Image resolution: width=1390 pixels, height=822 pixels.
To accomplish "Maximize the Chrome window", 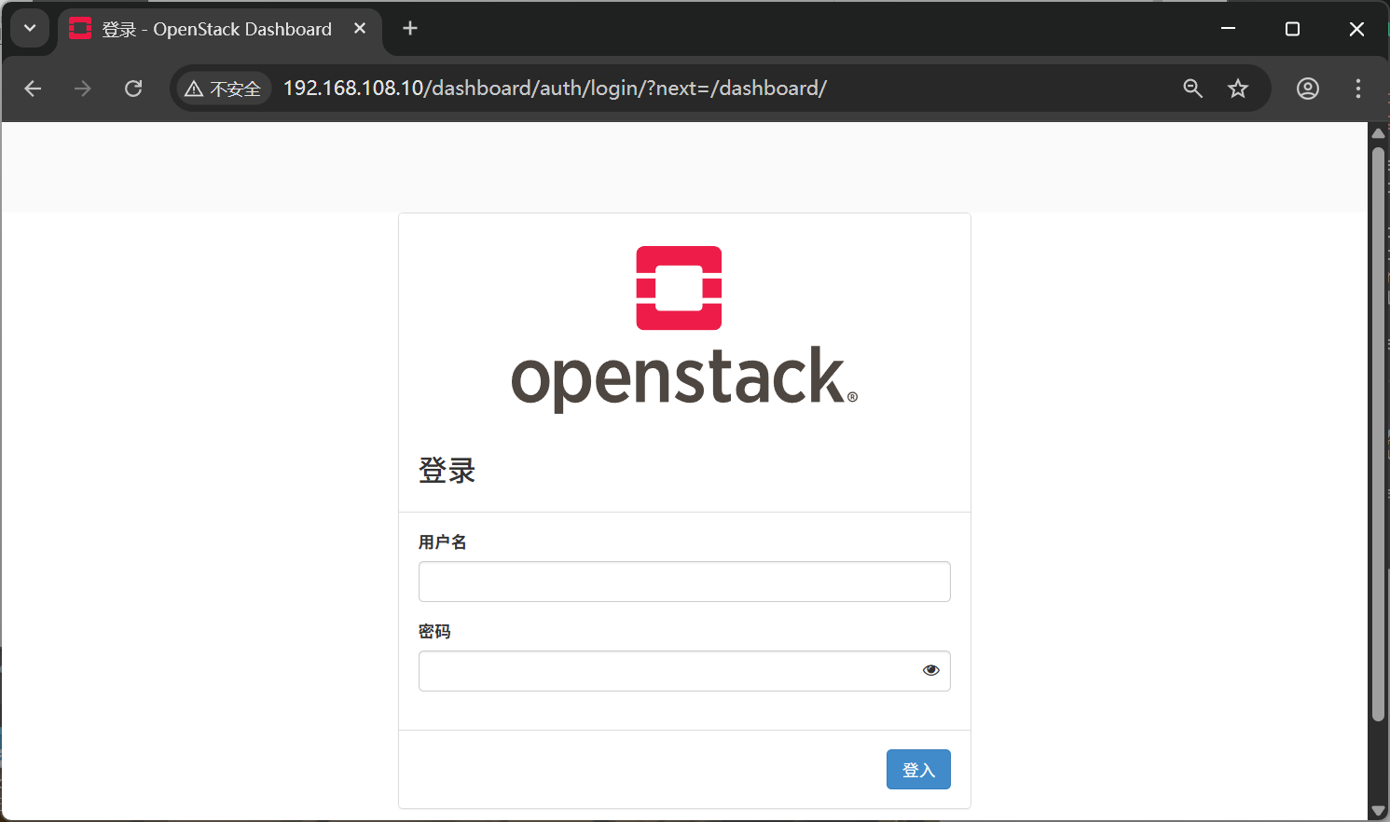I will point(1292,29).
